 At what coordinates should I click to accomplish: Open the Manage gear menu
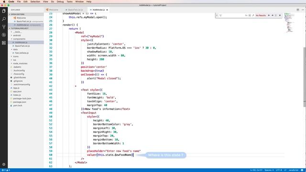tap(4, 164)
